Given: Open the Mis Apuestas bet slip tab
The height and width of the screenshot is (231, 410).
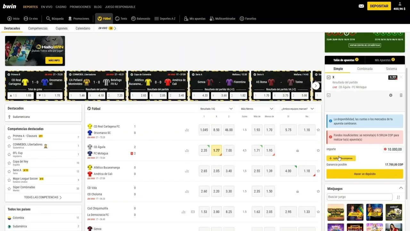Looking at the screenshot, I should click(385, 60).
